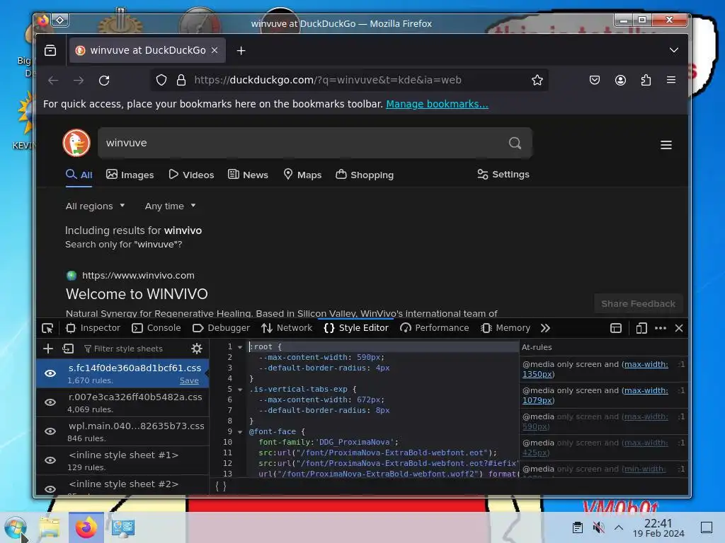Screen dimensions: 725x543
Task: Save the s.fc14f0de360a8d1bcf61.css sheet
Action: (x=189, y=380)
